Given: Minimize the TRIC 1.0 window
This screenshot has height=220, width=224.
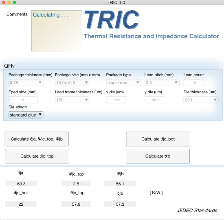Looking at the screenshot, I should (9, 2).
